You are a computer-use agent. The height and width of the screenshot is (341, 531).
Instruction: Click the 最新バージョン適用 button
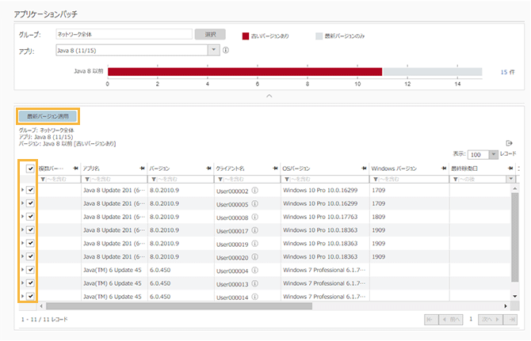coord(48,116)
